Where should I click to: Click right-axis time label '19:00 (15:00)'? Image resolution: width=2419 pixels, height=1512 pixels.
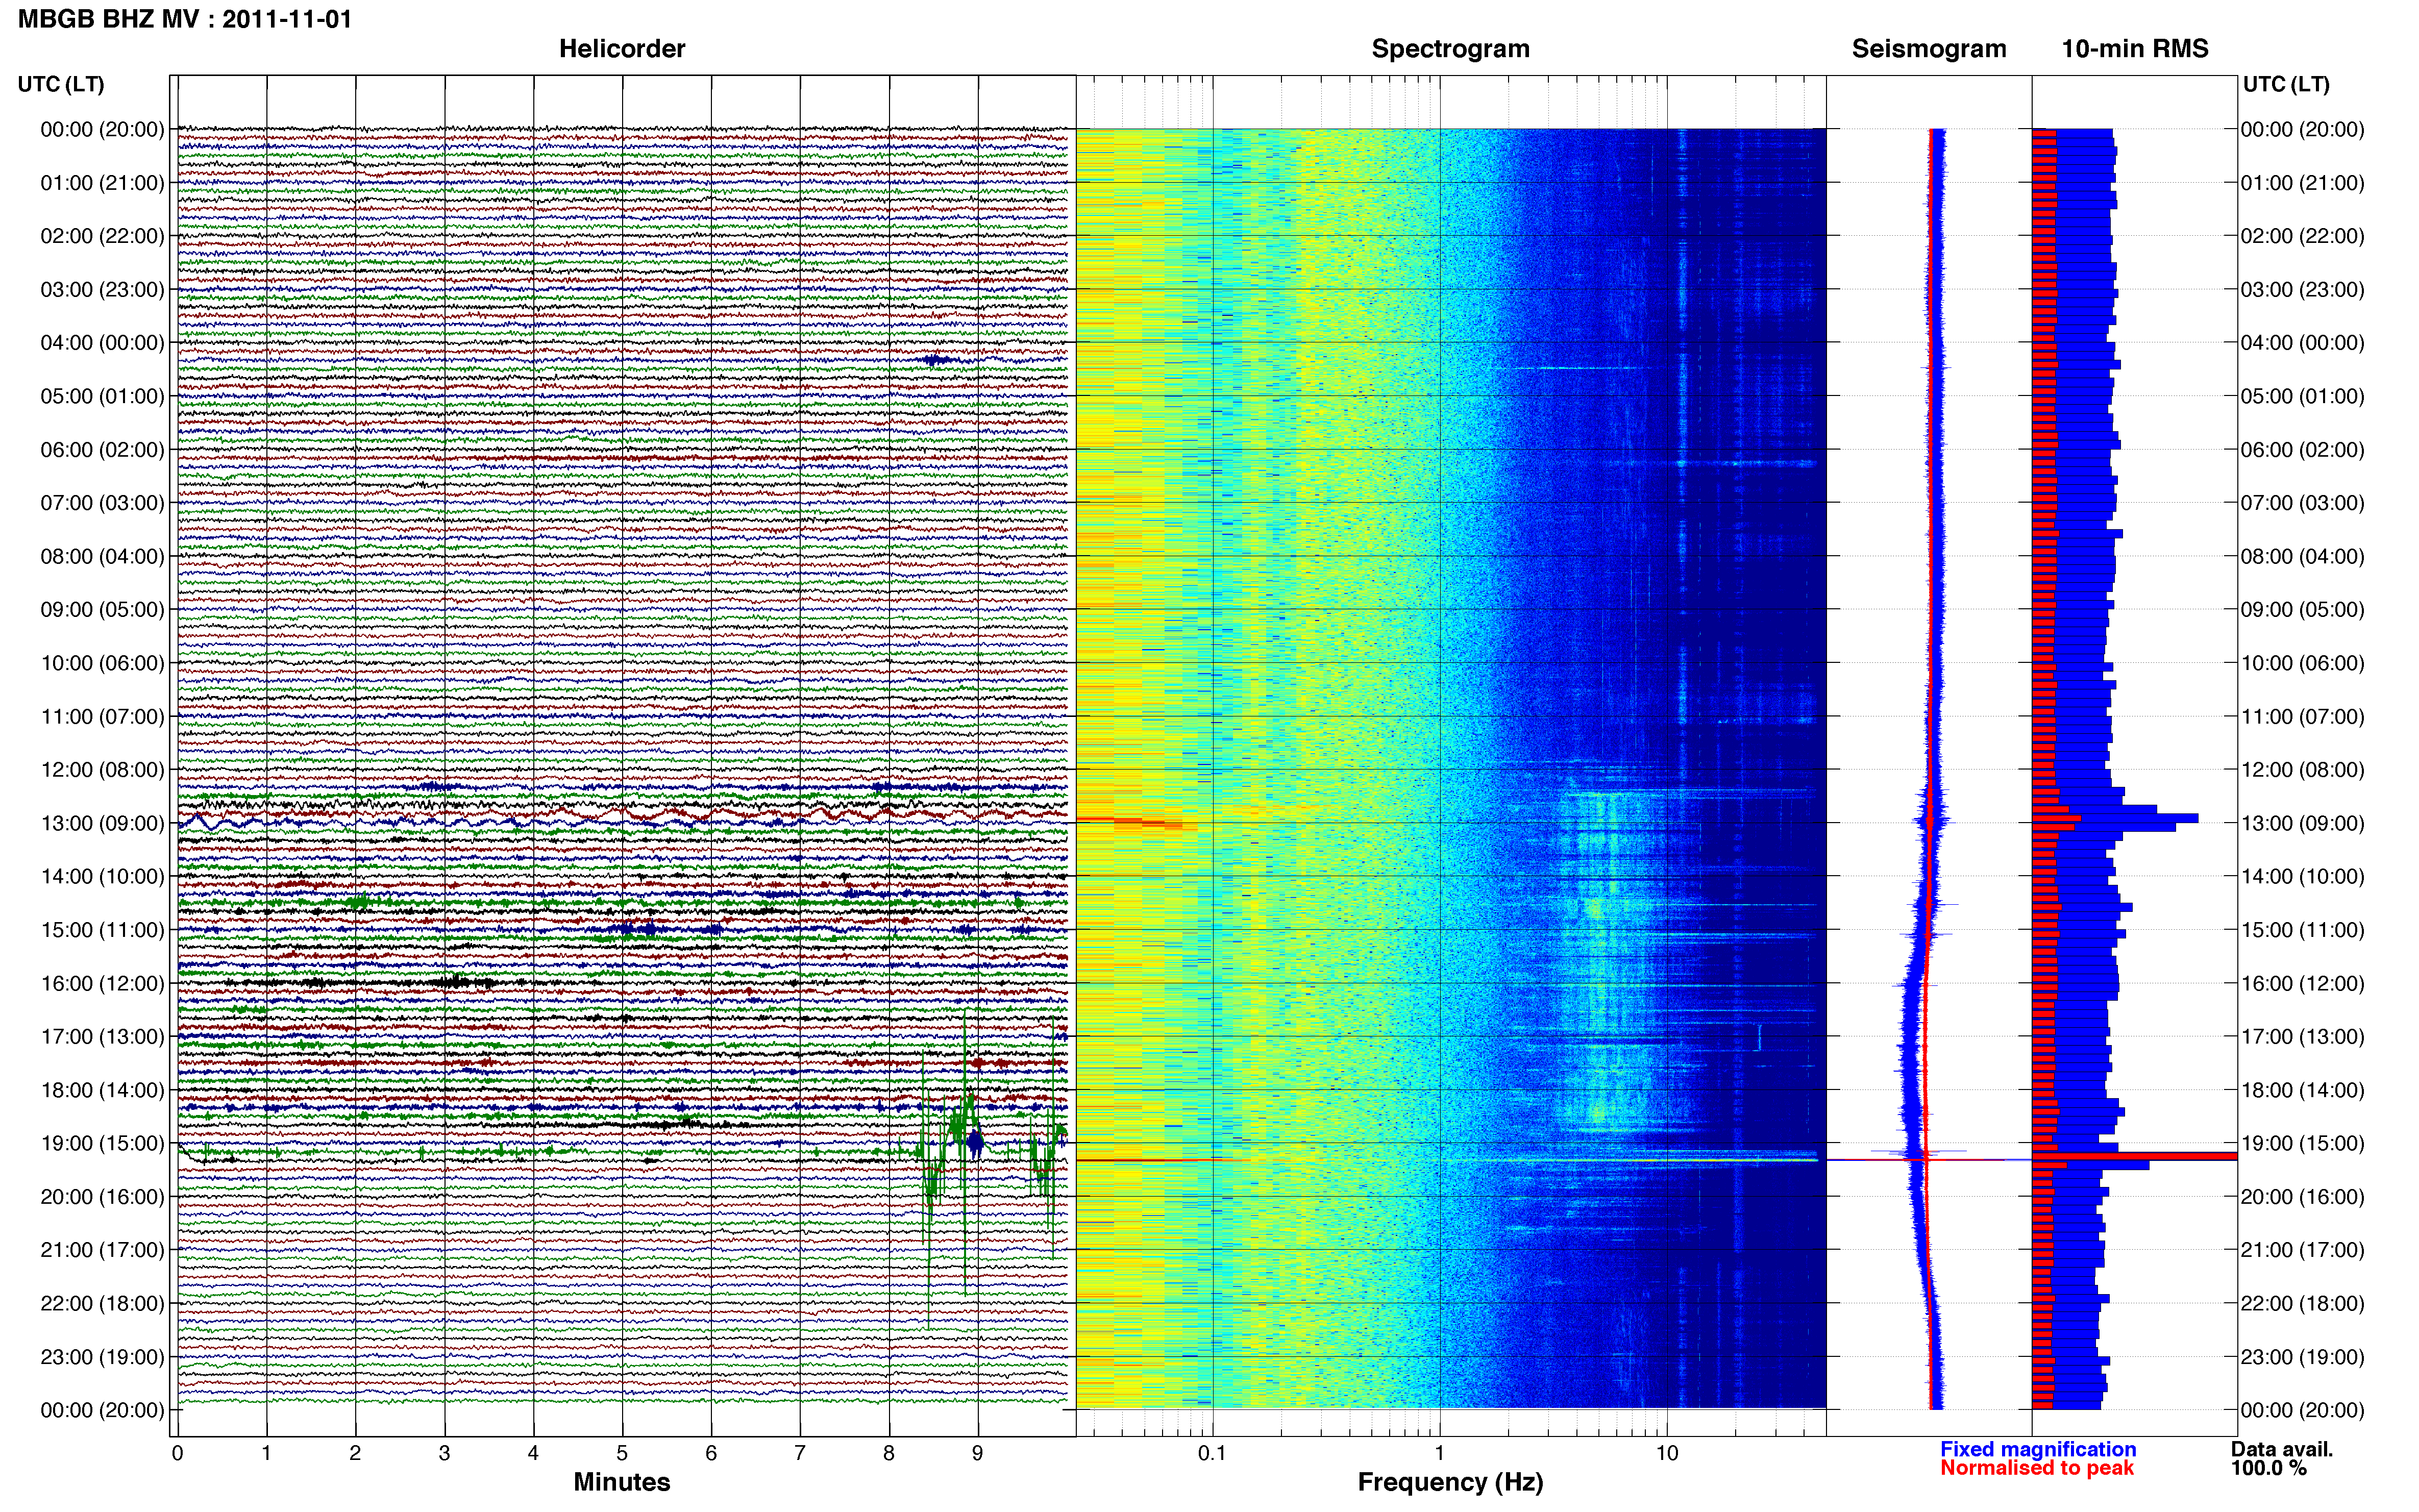tap(2303, 1143)
